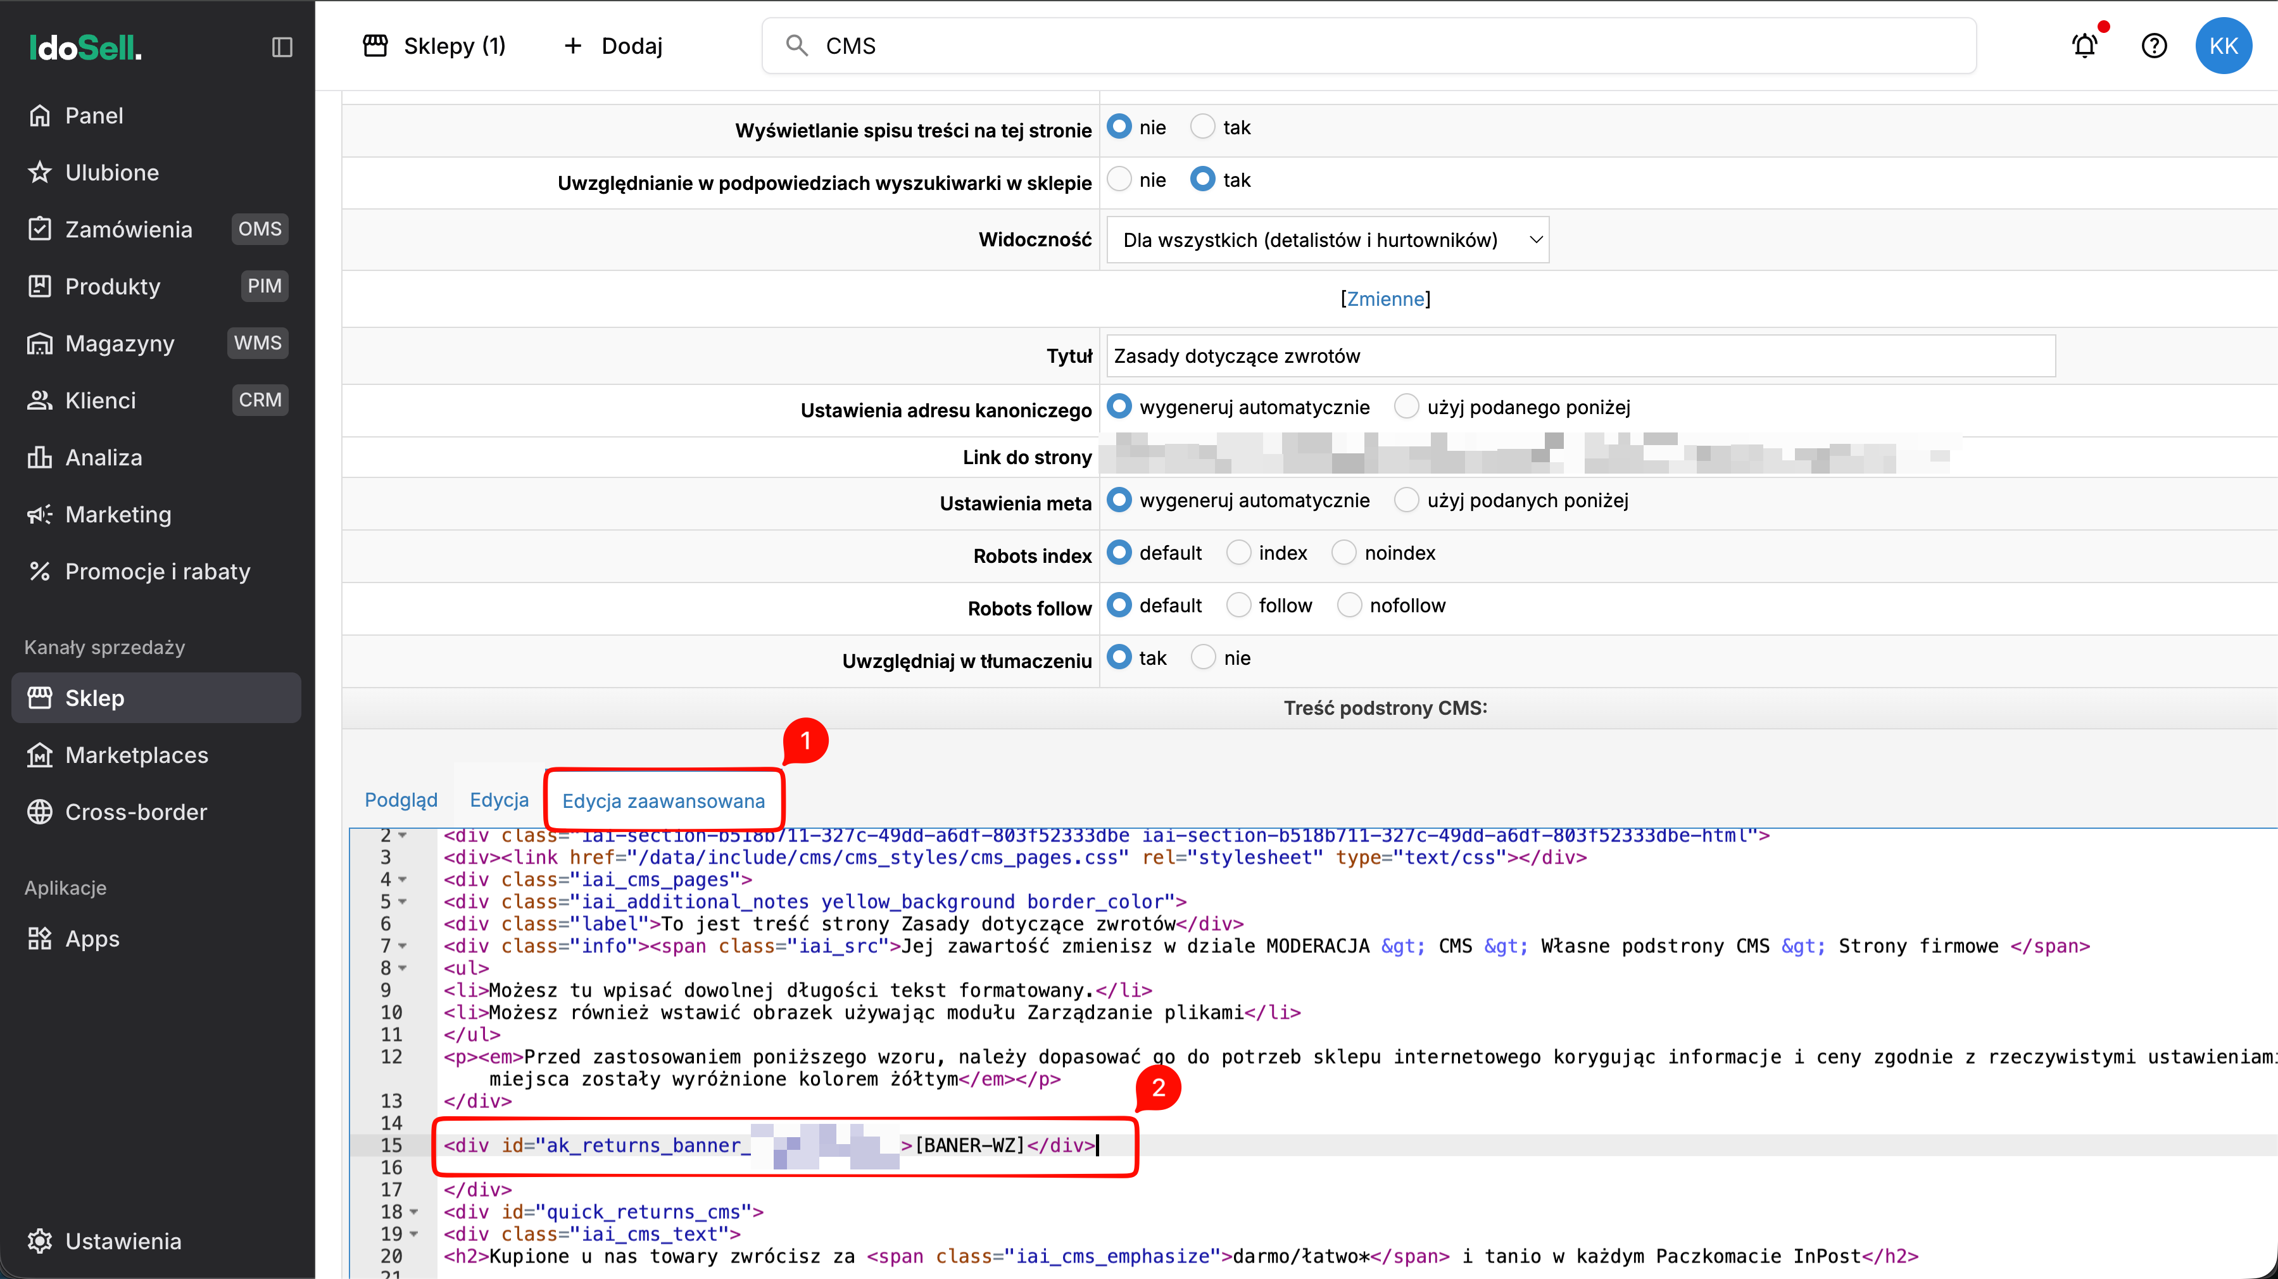Click the Panel home icon
Image resolution: width=2278 pixels, height=1279 pixels.
coord(40,116)
